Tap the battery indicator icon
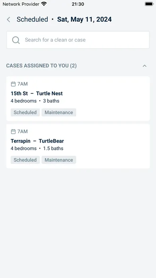Image resolution: width=156 pixels, height=278 pixels. click(x=149, y=4)
